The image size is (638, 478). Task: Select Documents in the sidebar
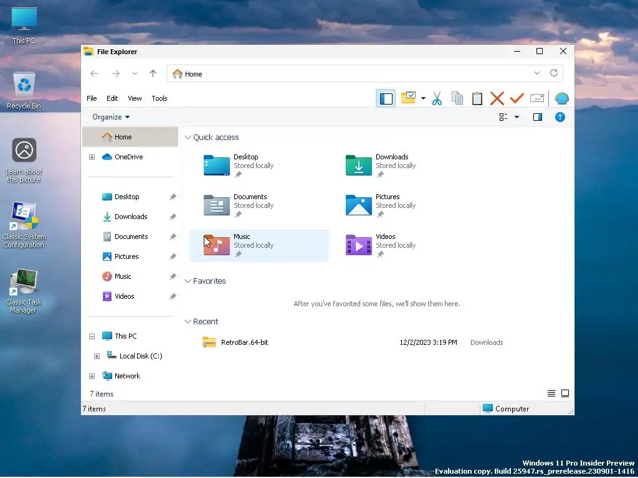click(x=125, y=237)
